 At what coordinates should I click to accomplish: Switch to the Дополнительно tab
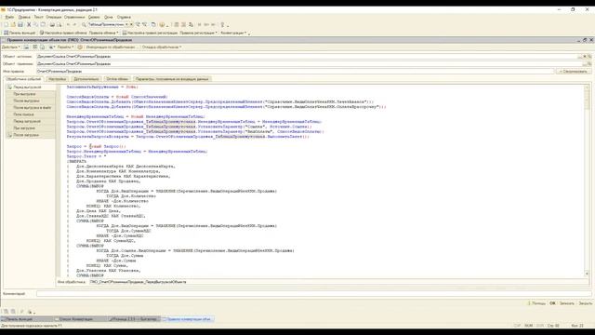[86, 79]
